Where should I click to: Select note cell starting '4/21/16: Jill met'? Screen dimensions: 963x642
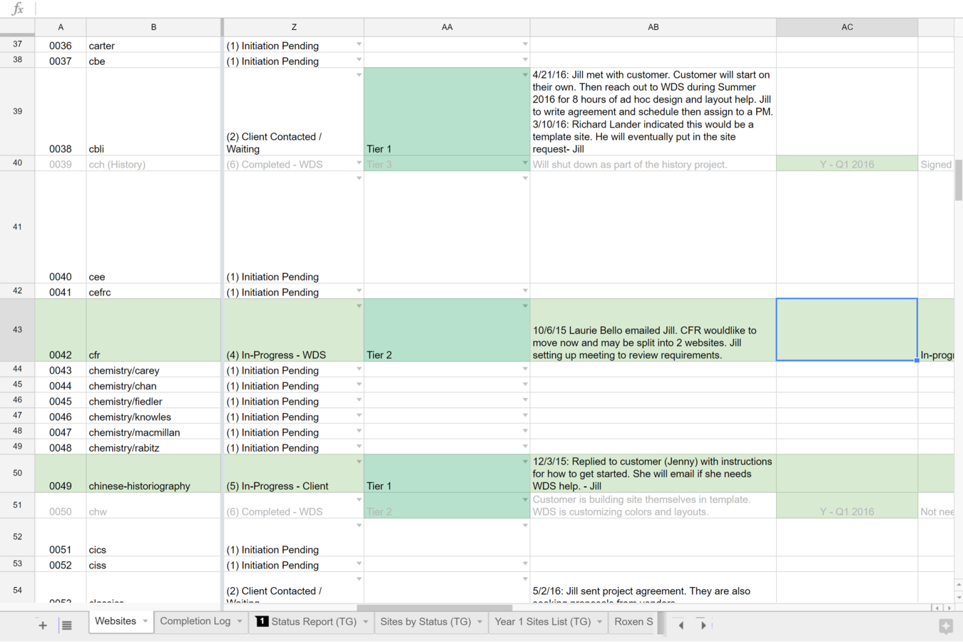click(653, 112)
